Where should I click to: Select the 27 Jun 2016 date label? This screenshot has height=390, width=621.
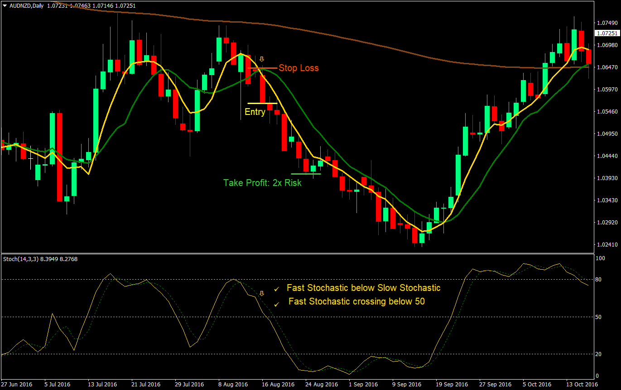point(16,384)
